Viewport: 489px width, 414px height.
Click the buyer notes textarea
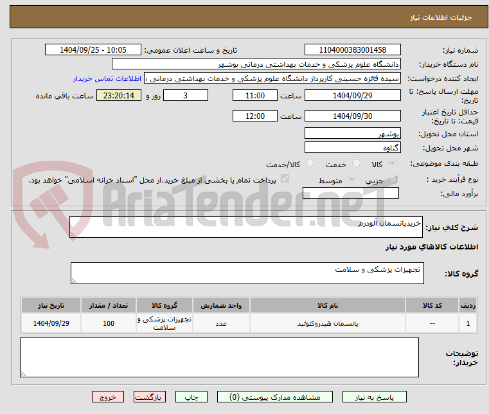coord(219,357)
